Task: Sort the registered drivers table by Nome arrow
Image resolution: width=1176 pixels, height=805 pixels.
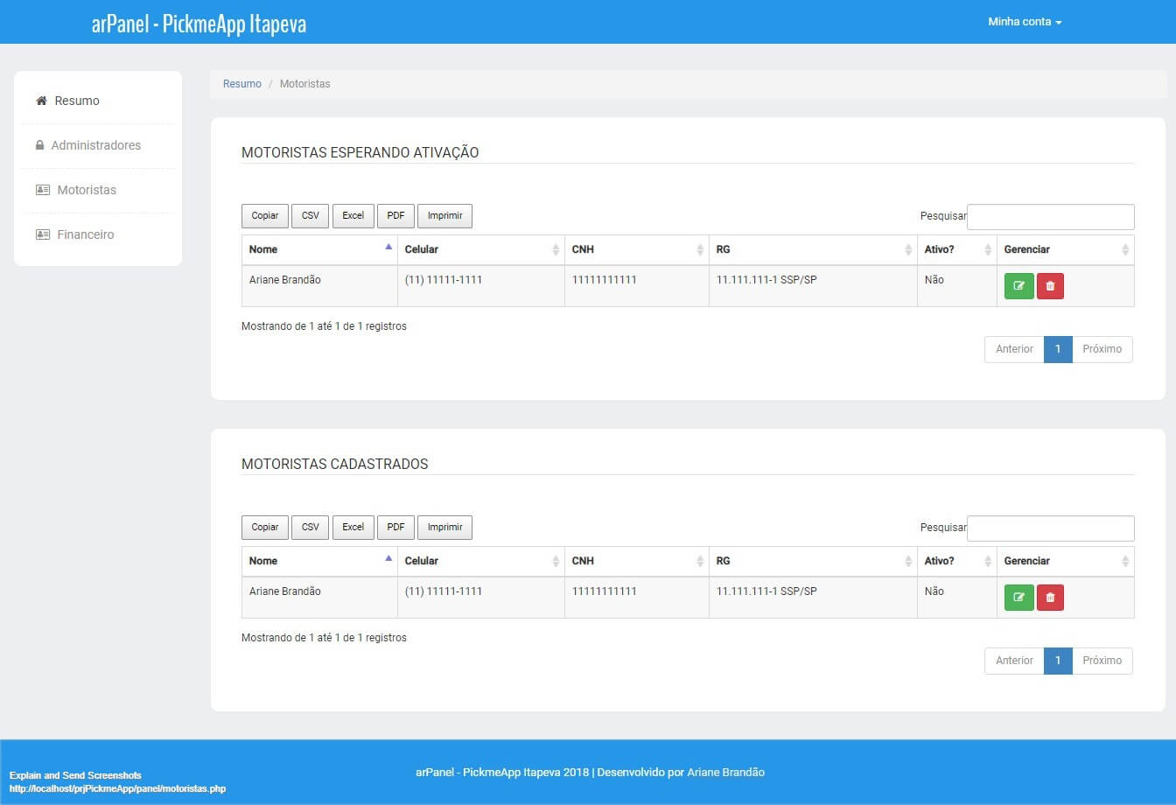Action: pyautogui.click(x=388, y=558)
